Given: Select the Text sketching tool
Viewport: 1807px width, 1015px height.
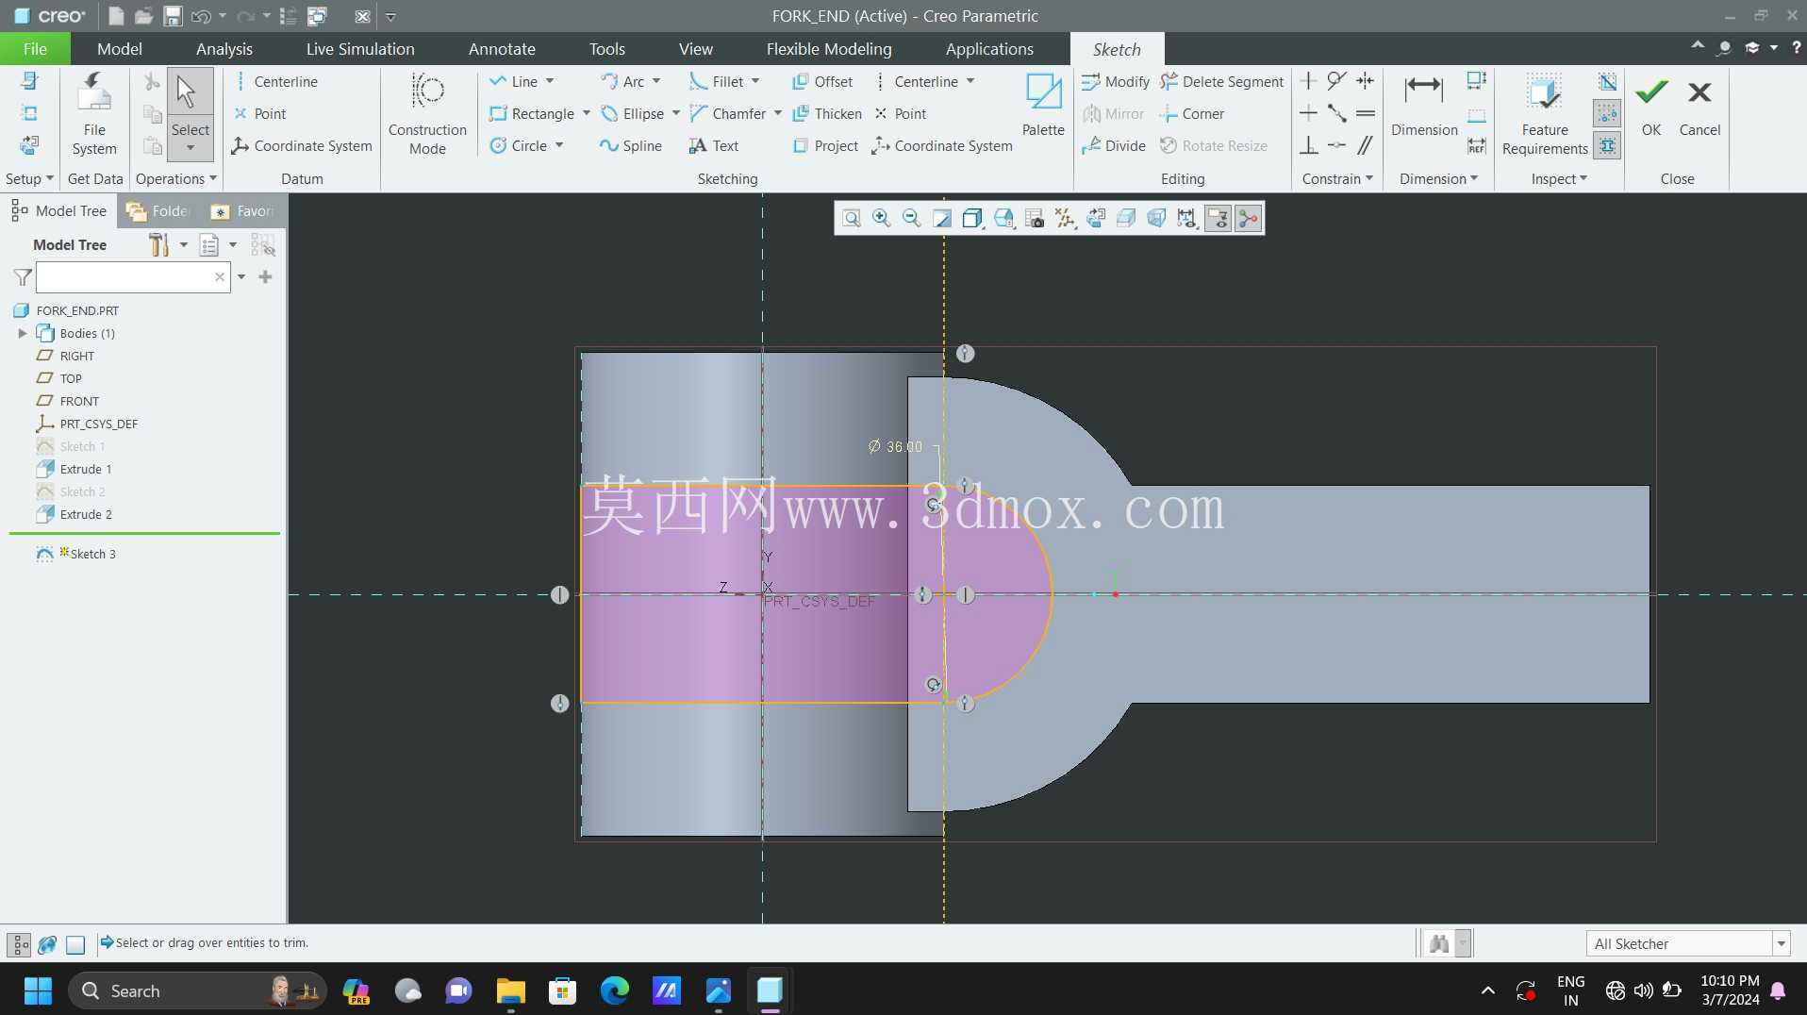Looking at the screenshot, I should [x=714, y=146].
